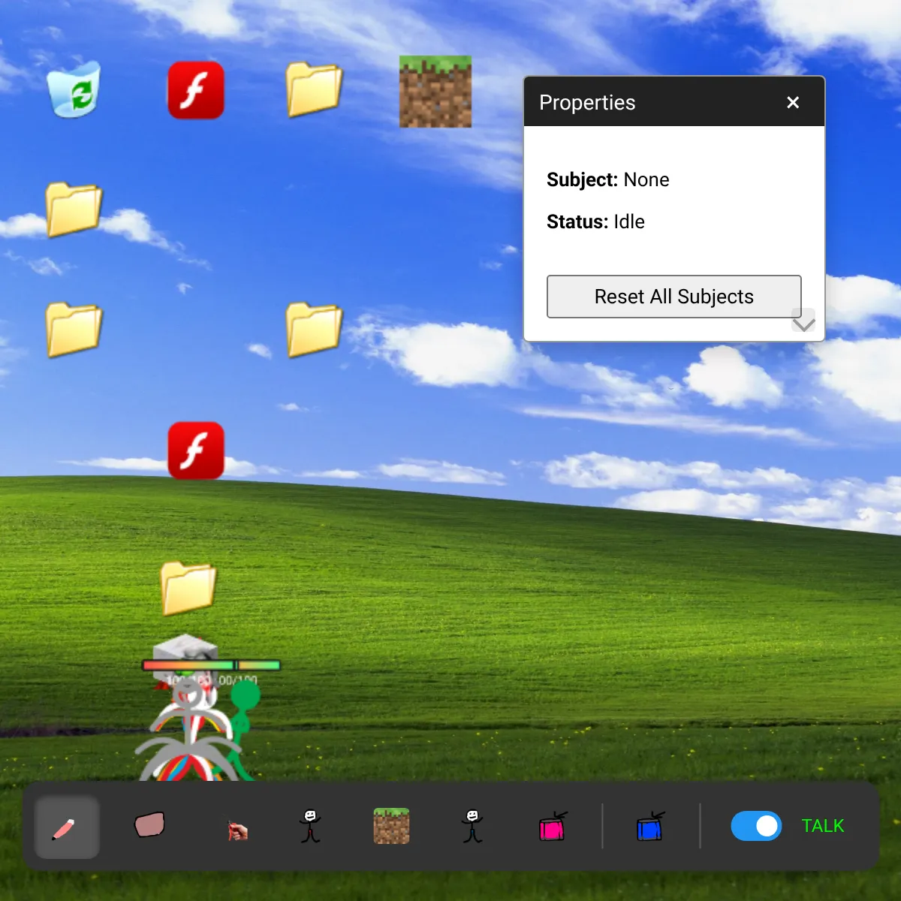Open the folder left of the Properties panel
The height and width of the screenshot is (901, 901).
point(314,330)
